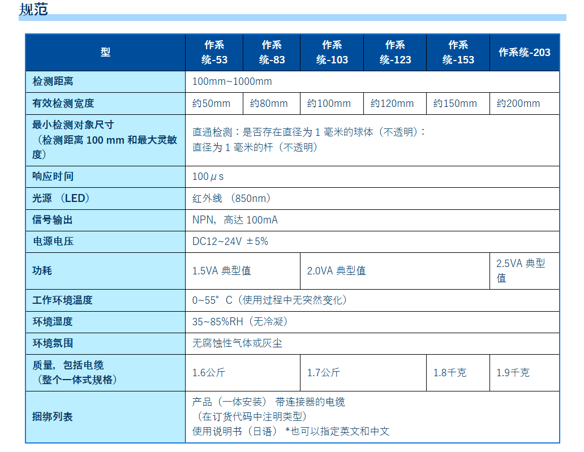Click the 响应时间 row label
Screen dimensions: 584x452
[53, 177]
